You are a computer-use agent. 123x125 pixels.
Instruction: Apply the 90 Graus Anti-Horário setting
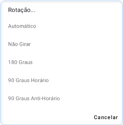(62, 98)
